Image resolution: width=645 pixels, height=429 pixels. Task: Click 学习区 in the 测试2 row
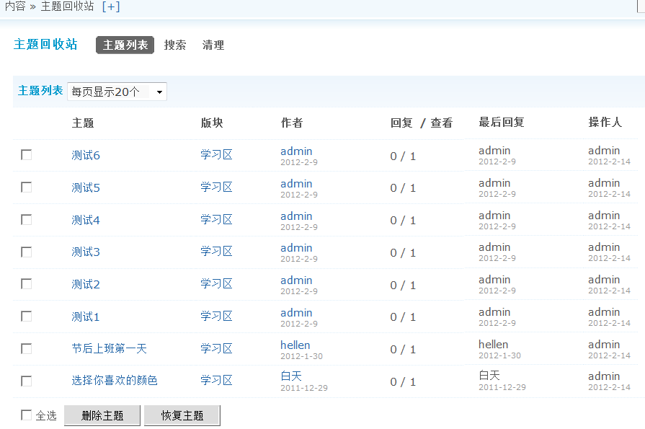[x=216, y=283]
